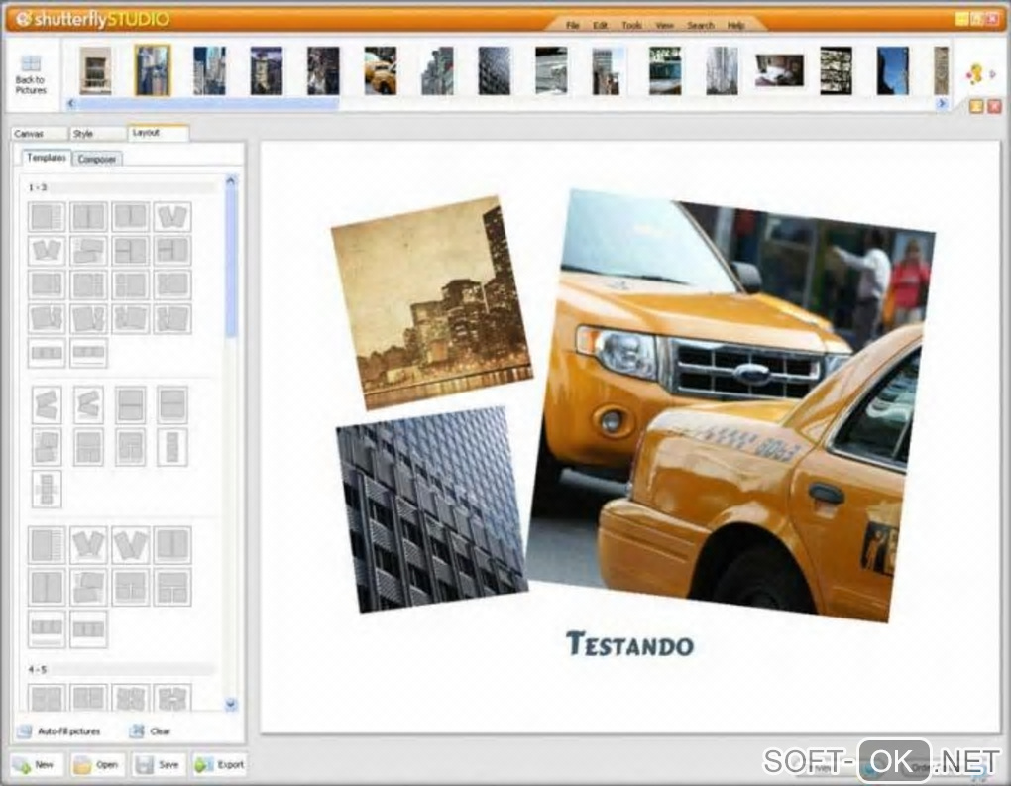Viewport: 1011px width, 786px height.
Task: Select the yellow taxi thumbnail in the photo strip
Action: click(x=380, y=70)
